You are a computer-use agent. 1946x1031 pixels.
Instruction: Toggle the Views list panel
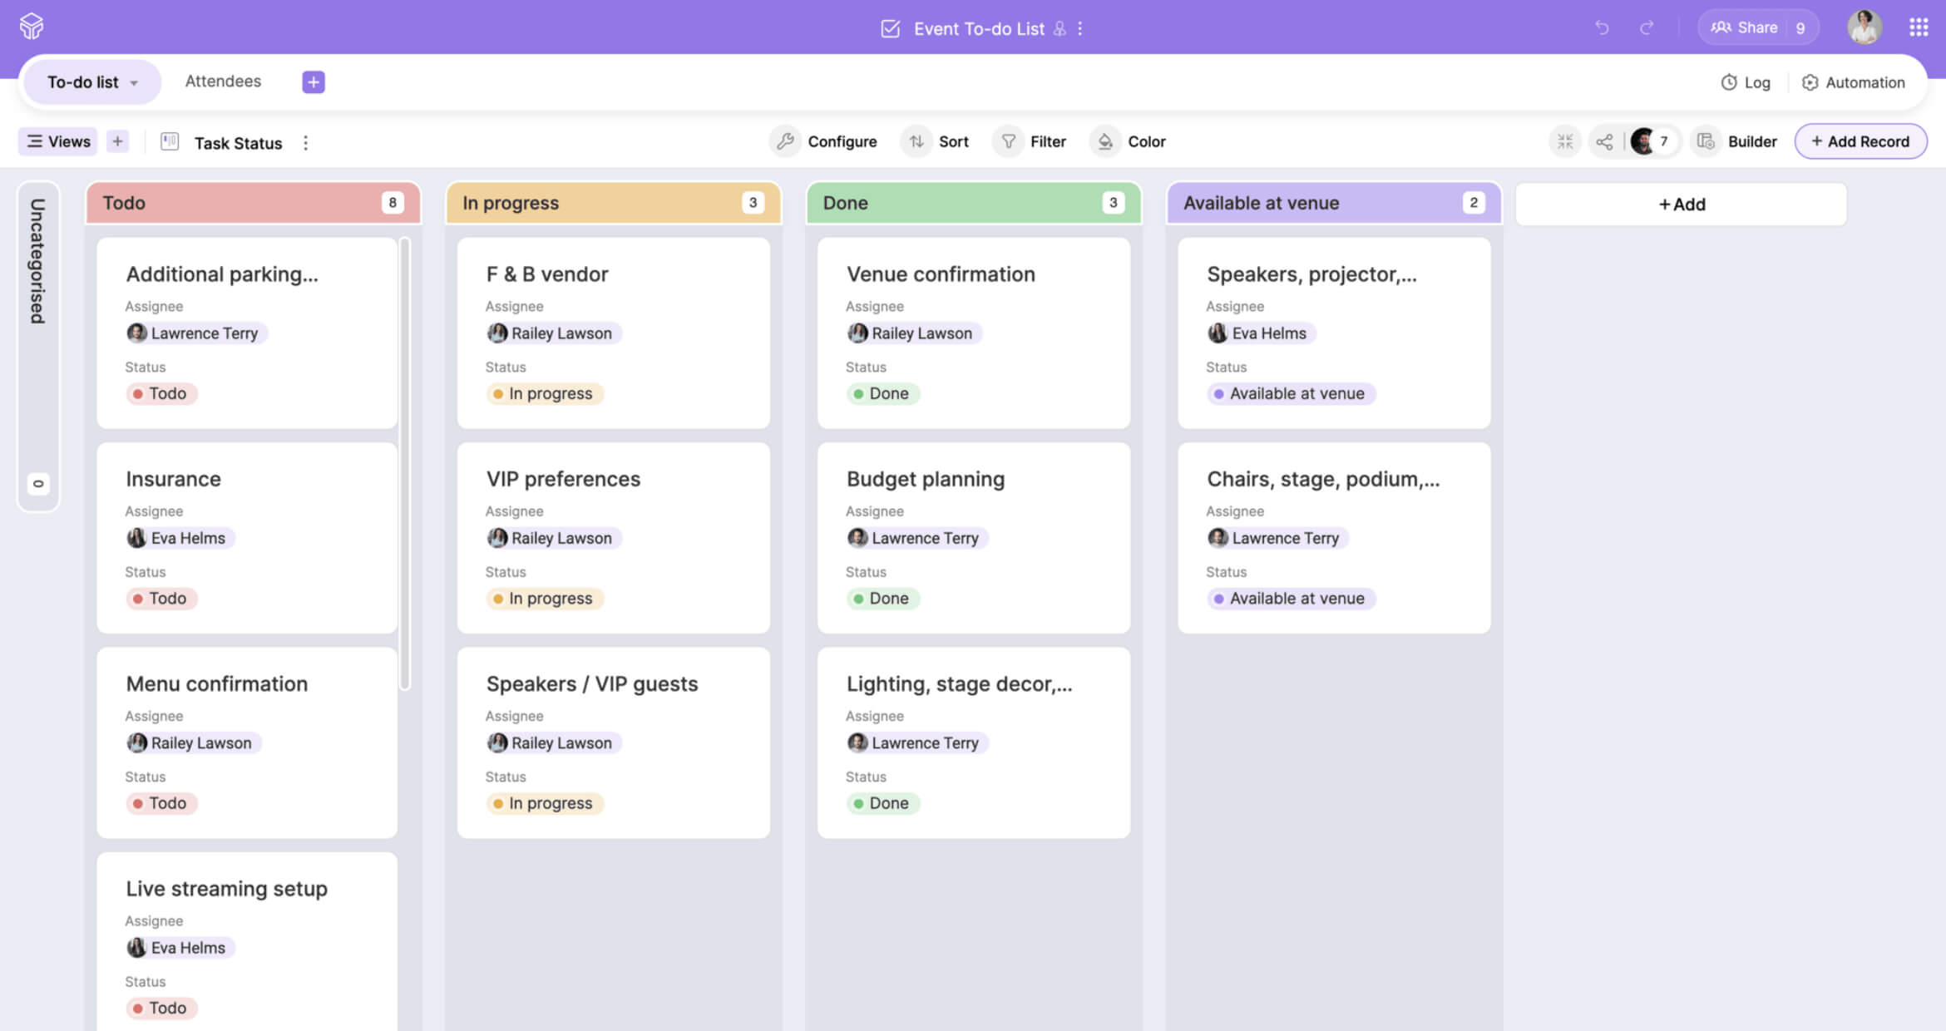pyautogui.click(x=58, y=141)
